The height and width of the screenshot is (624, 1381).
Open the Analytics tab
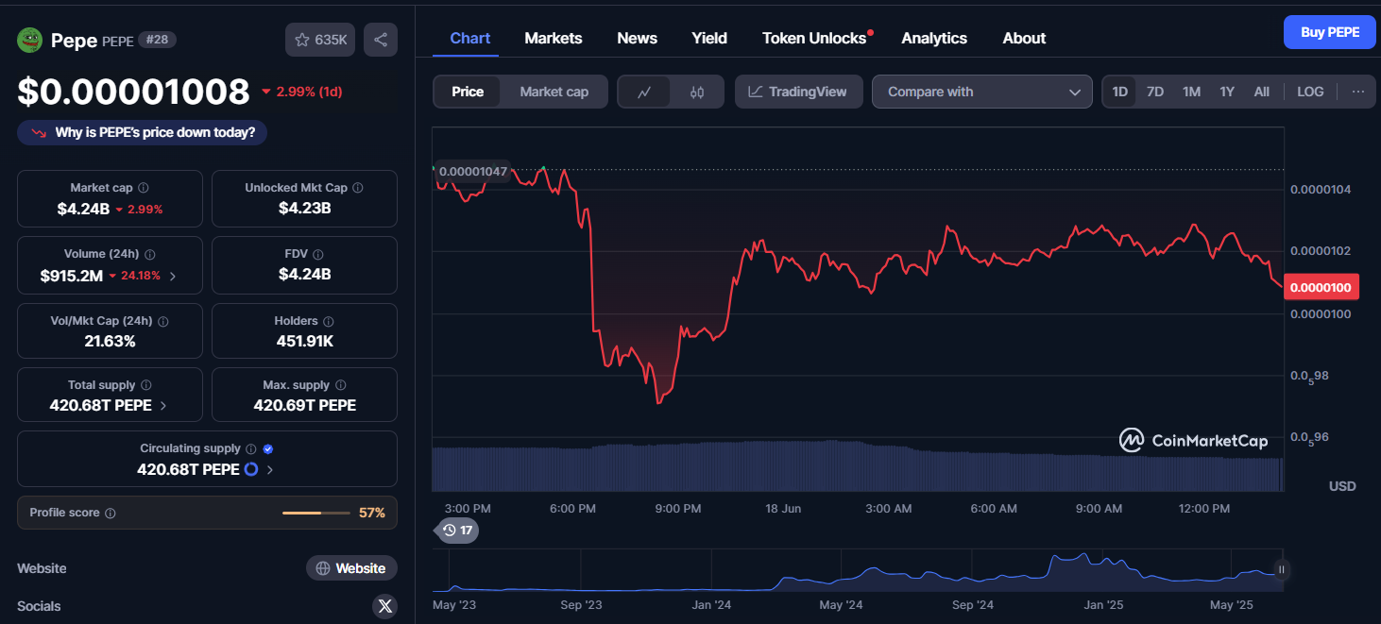(934, 38)
